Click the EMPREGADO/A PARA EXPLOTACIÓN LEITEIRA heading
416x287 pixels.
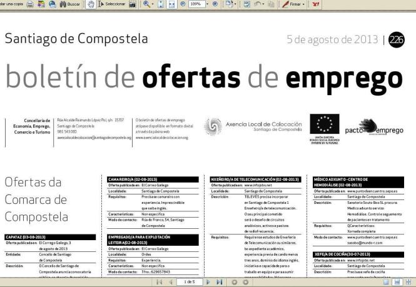(x=153, y=239)
